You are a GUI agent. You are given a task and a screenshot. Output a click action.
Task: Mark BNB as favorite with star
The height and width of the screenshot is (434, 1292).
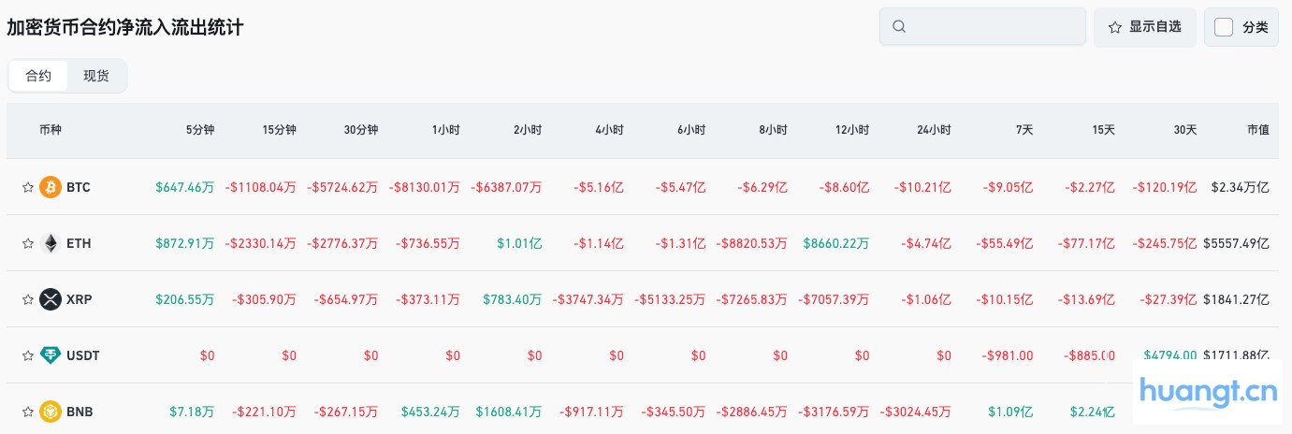[28, 412]
